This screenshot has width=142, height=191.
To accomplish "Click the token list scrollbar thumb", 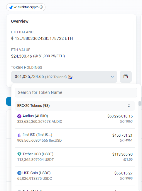I will point(140,103).
